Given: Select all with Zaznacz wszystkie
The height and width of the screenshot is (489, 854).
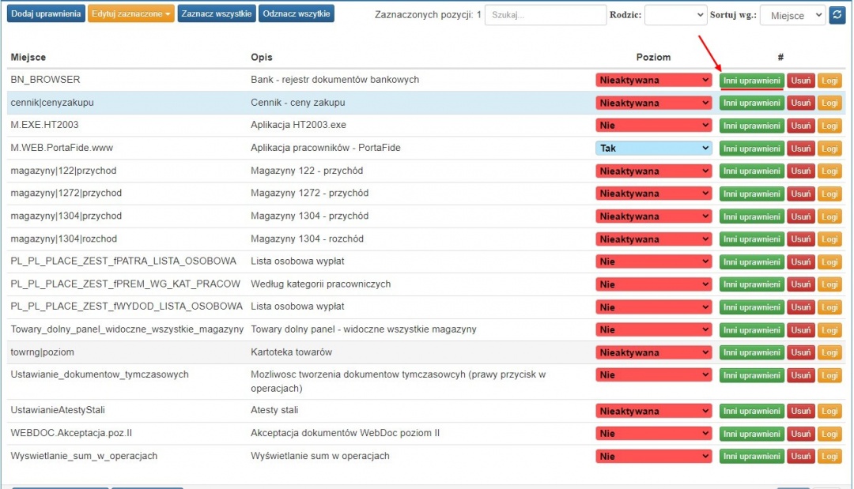Looking at the screenshot, I should click(216, 13).
